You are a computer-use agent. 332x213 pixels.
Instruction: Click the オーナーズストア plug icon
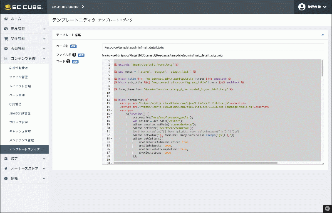[6, 169]
